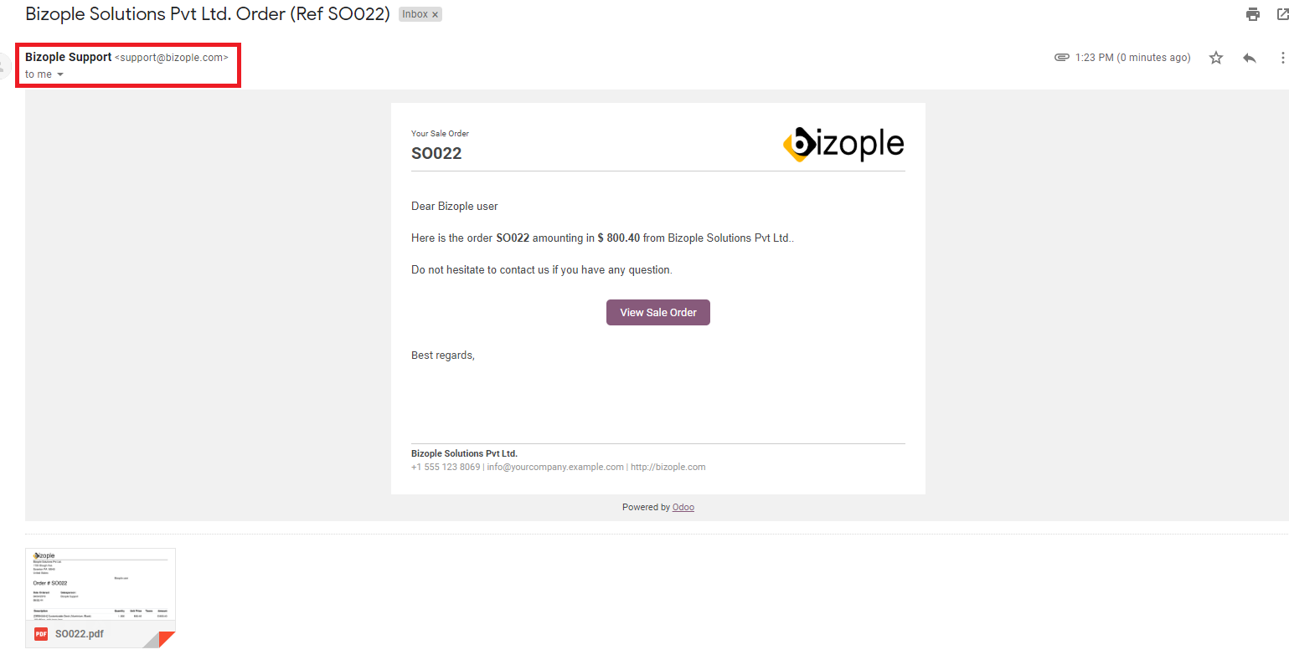
Task: Print this email with printer icon
Action: 1253,14
